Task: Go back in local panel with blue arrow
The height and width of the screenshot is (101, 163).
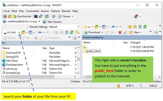Action: [x=40, y=32]
